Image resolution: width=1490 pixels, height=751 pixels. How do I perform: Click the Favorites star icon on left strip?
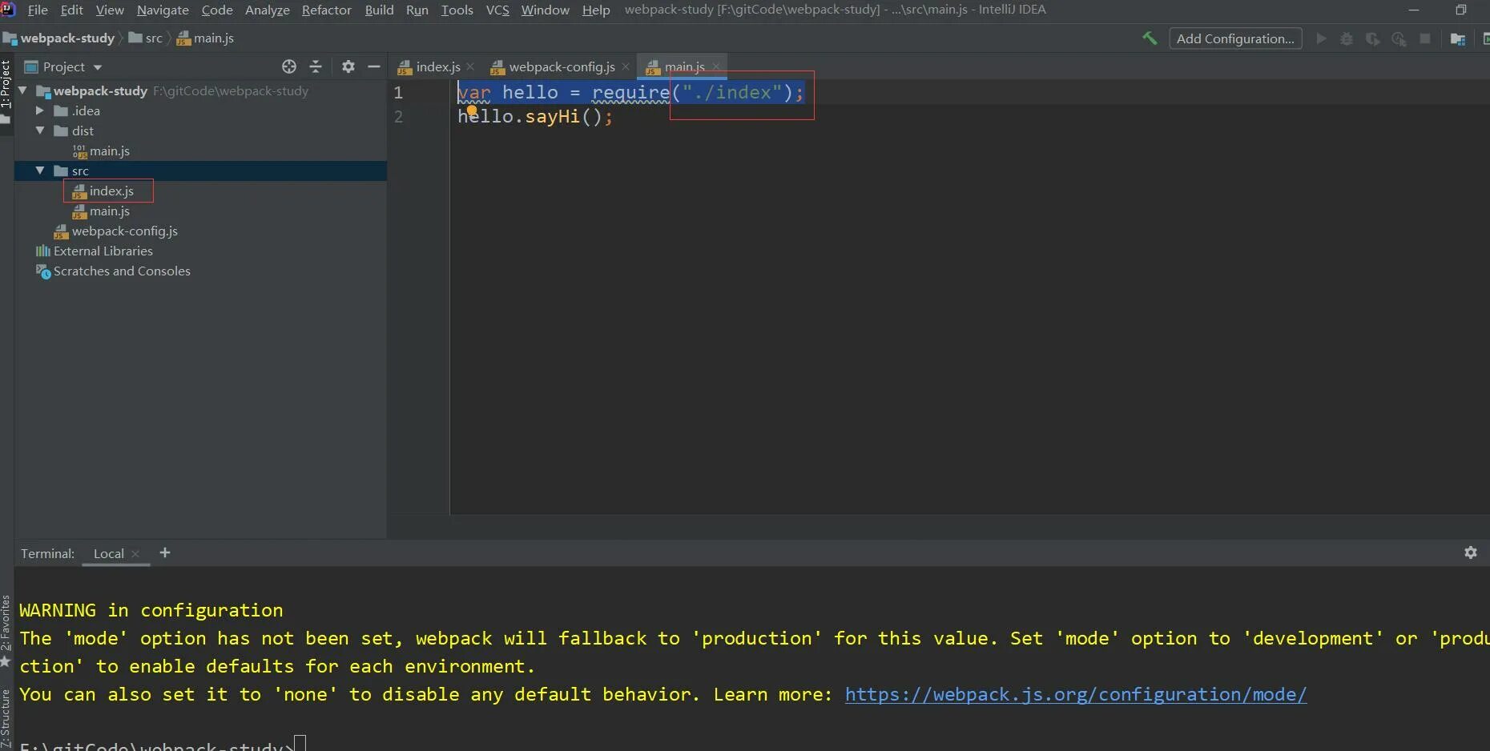click(6, 662)
